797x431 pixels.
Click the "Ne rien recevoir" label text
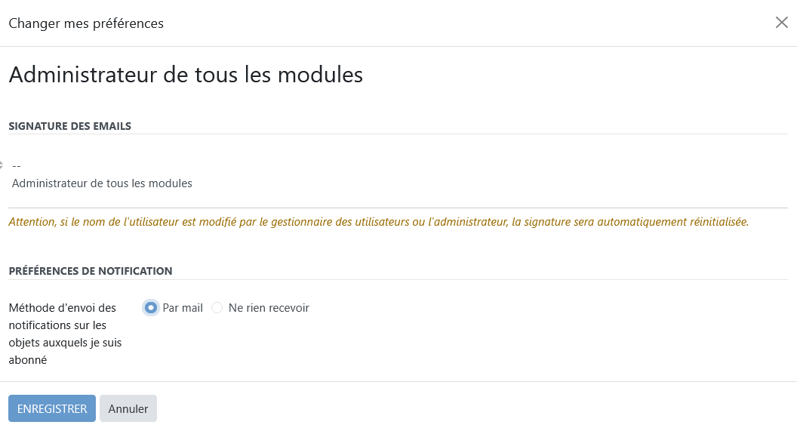coord(269,308)
